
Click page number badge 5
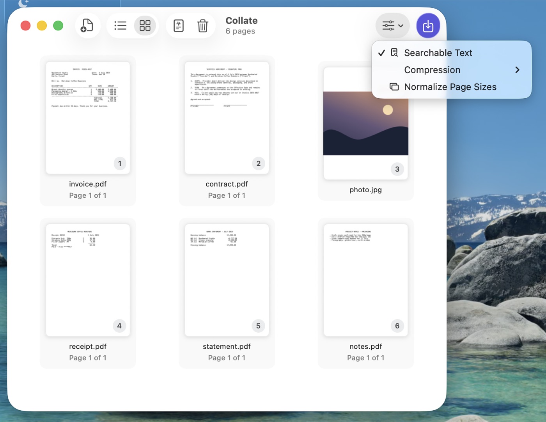(258, 326)
